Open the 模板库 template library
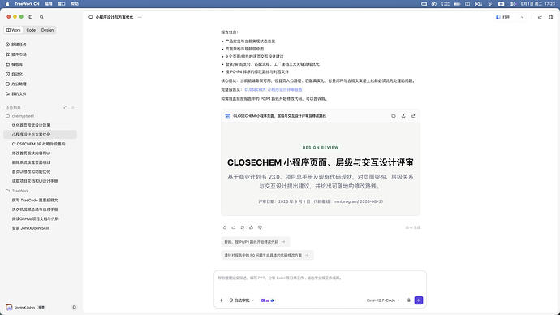 click(15, 64)
